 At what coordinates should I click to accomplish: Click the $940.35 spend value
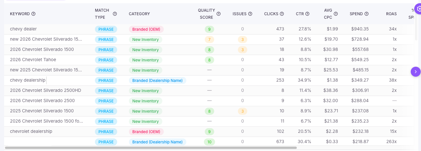[360, 29]
